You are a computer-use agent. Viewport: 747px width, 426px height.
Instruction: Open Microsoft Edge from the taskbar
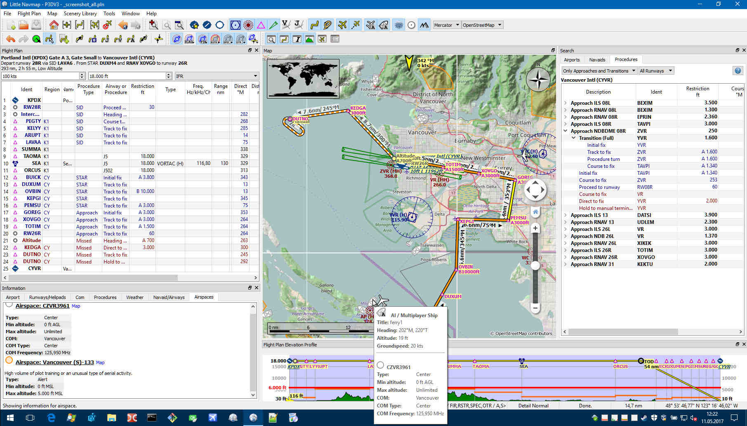[x=51, y=418]
